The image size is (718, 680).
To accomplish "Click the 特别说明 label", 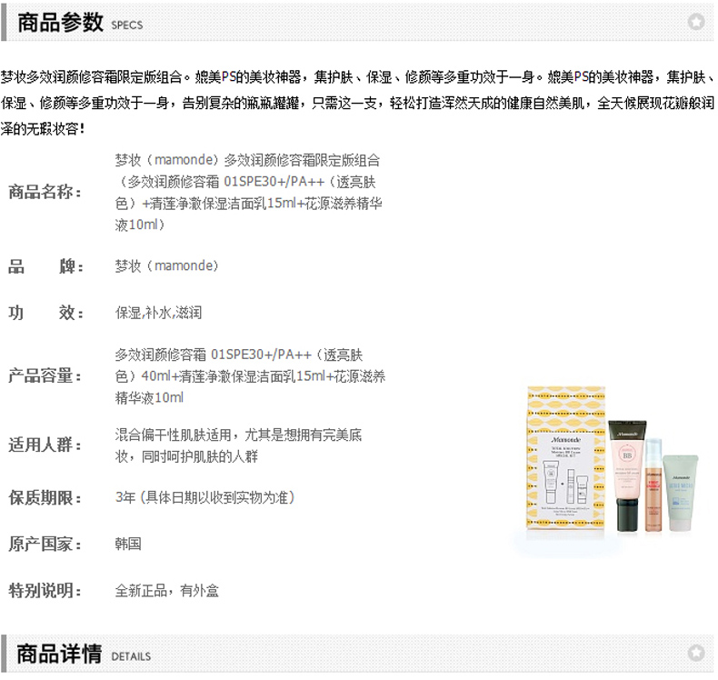I will pos(45,591).
